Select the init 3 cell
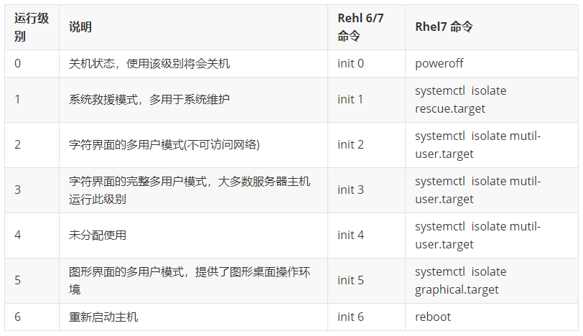The height and width of the screenshot is (336, 583). tap(366, 190)
